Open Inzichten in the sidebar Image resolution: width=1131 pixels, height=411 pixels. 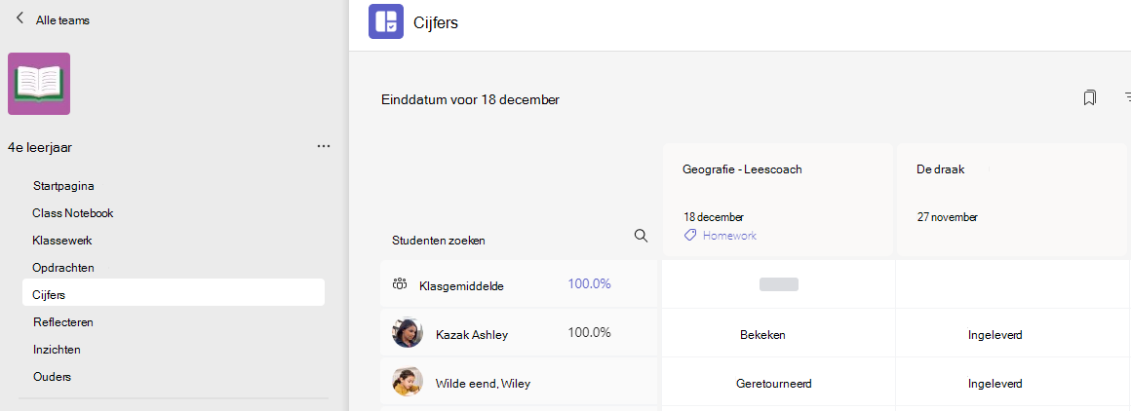pos(57,349)
